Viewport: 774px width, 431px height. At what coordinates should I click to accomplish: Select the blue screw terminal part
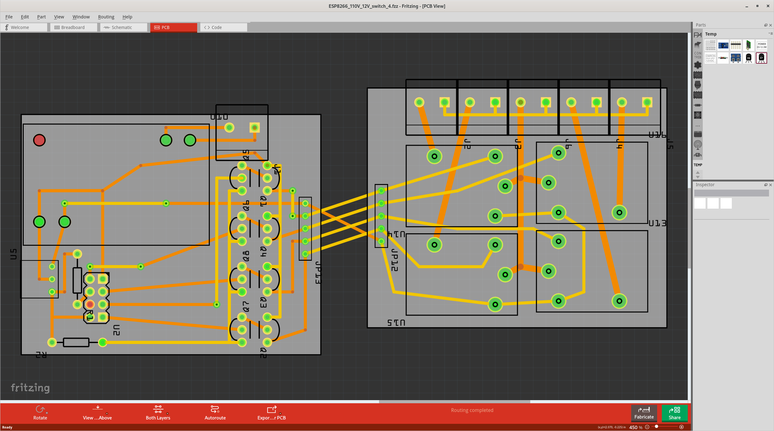tap(736, 58)
